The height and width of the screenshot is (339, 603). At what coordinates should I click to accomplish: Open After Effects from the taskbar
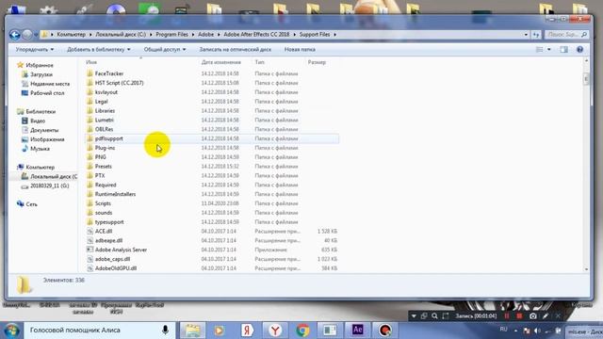point(357,330)
